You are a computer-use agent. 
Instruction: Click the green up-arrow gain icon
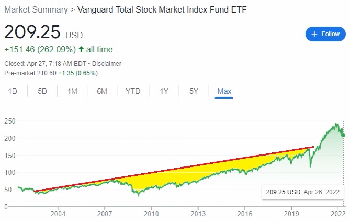coord(81,50)
